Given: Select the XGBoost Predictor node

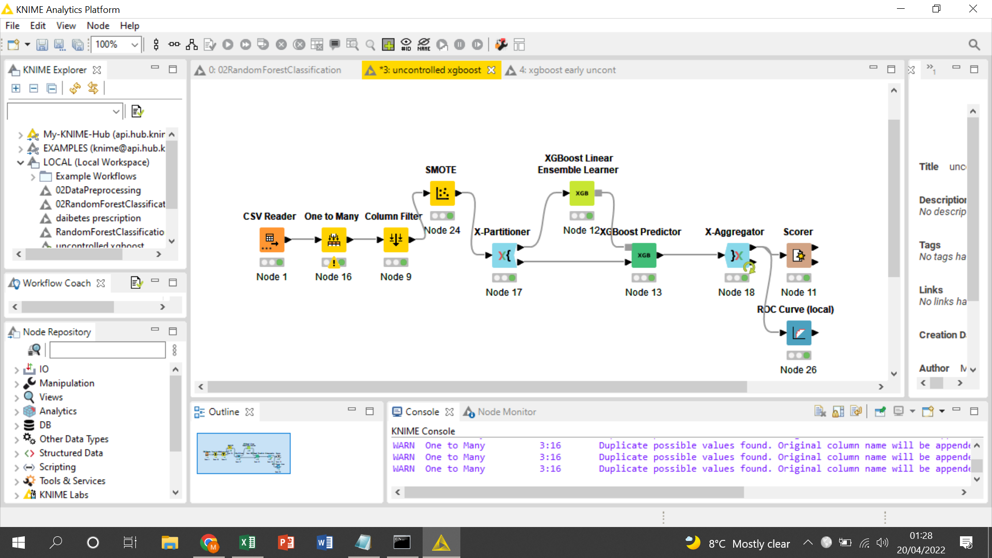Looking at the screenshot, I should [x=644, y=255].
